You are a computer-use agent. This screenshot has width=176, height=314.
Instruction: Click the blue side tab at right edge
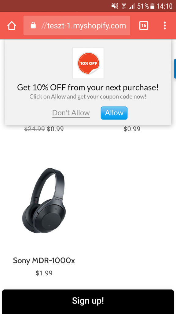pyautogui.click(x=175, y=69)
